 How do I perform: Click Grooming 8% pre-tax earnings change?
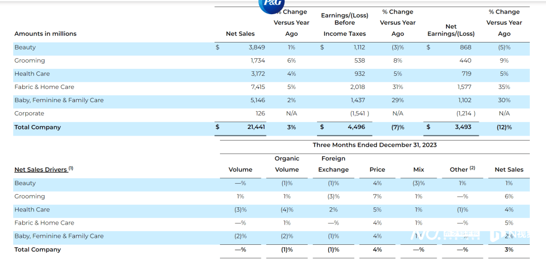point(398,61)
